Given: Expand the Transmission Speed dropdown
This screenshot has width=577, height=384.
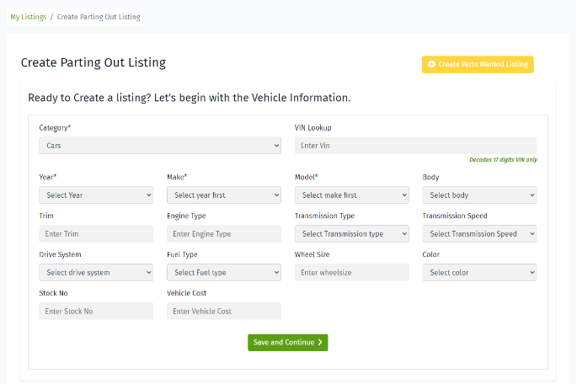Looking at the screenshot, I should (x=478, y=234).
